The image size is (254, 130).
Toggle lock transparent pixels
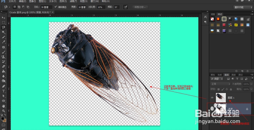tap(218, 89)
